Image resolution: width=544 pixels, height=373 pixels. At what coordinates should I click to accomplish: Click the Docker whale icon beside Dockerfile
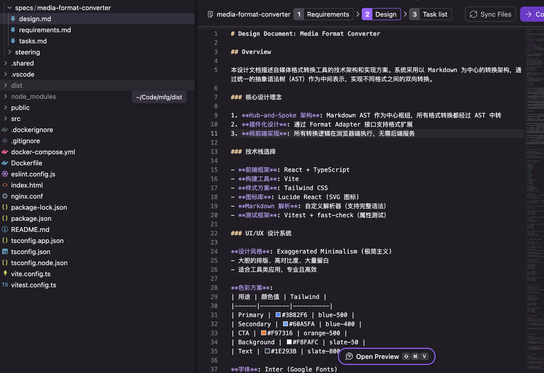pos(5,163)
